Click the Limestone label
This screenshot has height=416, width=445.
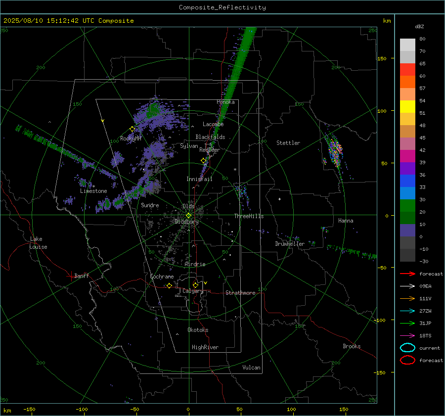[93, 191]
